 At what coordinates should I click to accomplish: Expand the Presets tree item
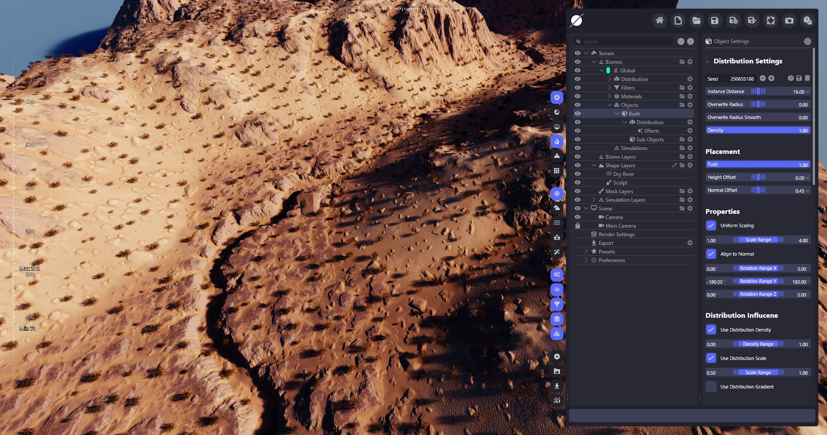[586, 252]
